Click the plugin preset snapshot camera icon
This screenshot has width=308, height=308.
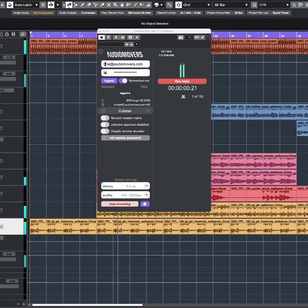(x=181, y=37)
